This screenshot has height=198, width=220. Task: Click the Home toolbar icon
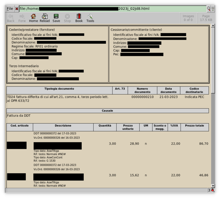click(x=33, y=18)
